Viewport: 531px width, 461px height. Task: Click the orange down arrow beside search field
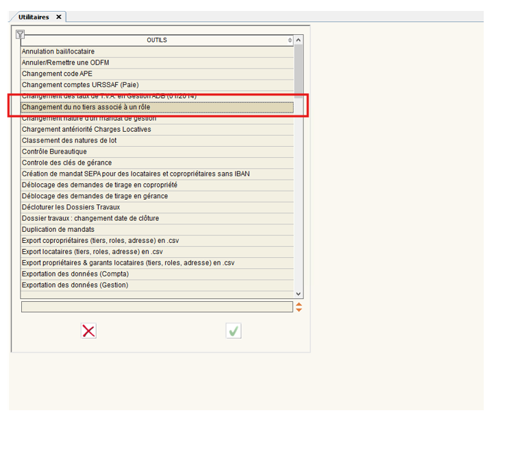pos(299,310)
